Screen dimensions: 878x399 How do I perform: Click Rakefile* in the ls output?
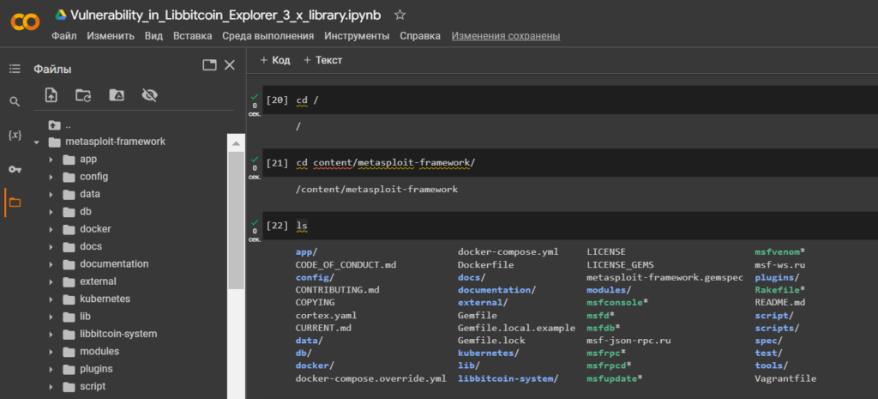(779, 290)
